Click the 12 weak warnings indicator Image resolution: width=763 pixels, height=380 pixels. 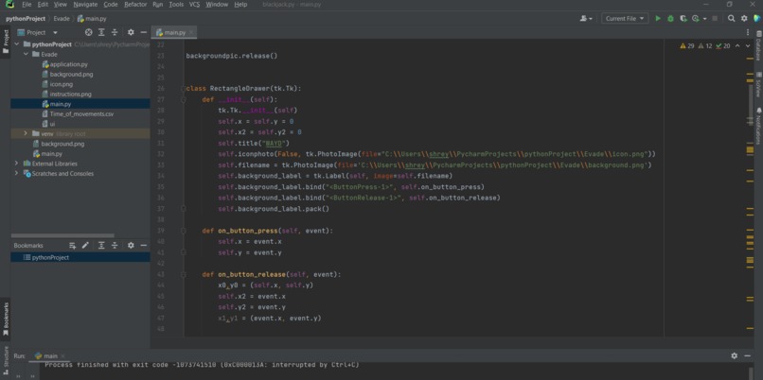pos(704,45)
